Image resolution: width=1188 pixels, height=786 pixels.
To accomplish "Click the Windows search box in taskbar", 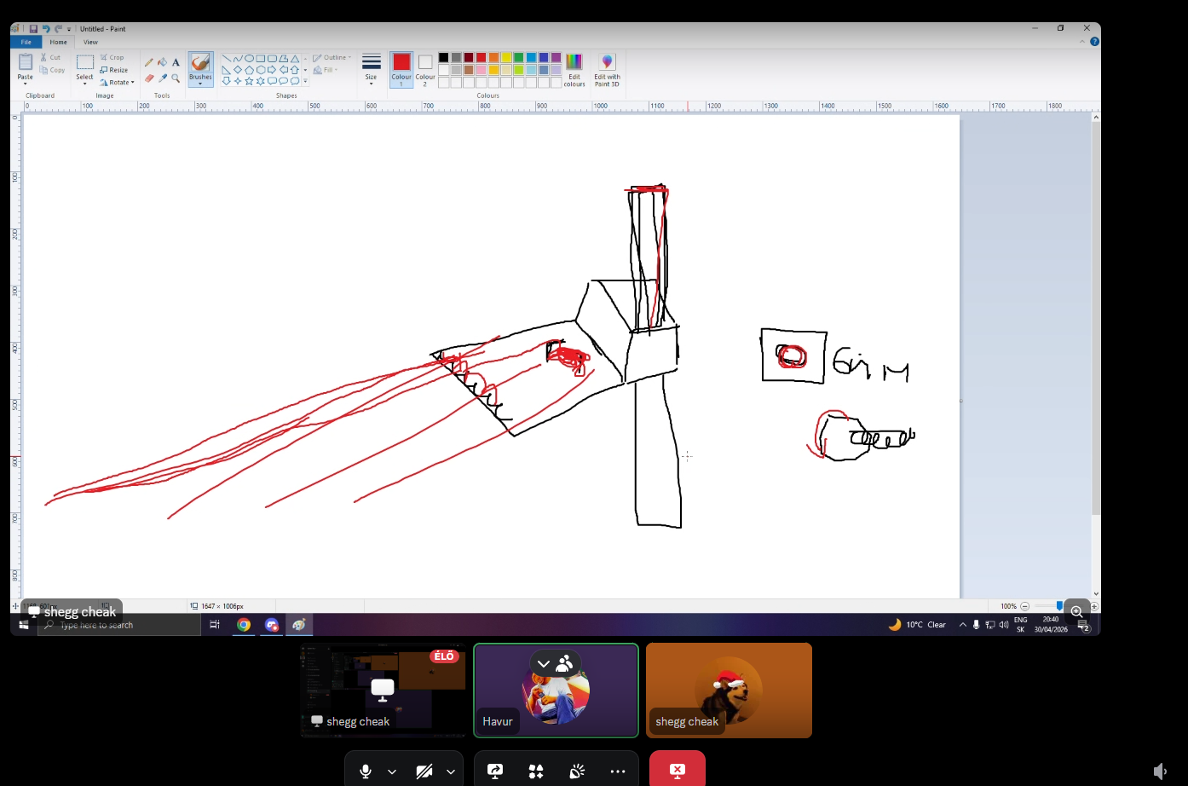I will click(x=119, y=625).
